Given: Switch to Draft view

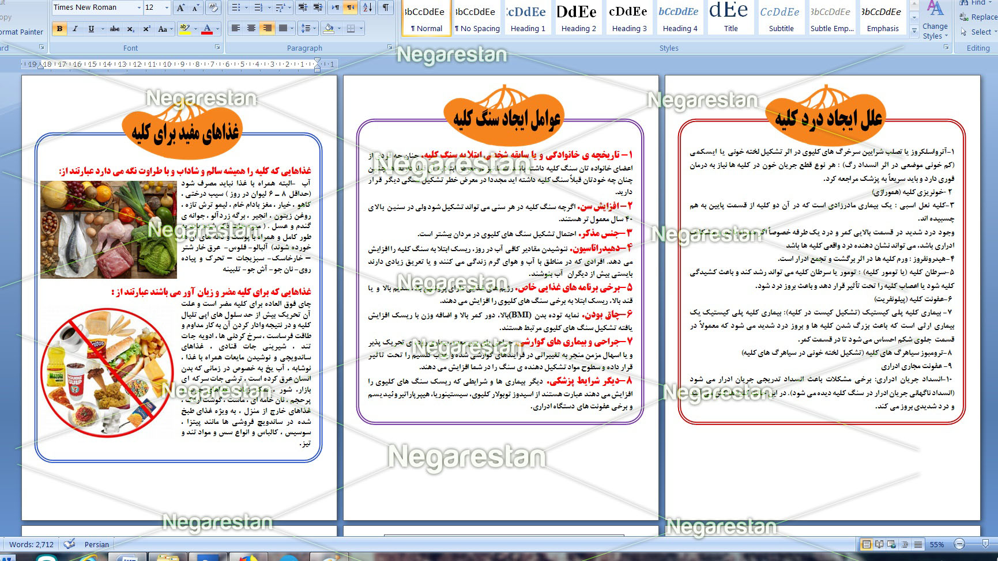Looking at the screenshot, I should pos(918,544).
